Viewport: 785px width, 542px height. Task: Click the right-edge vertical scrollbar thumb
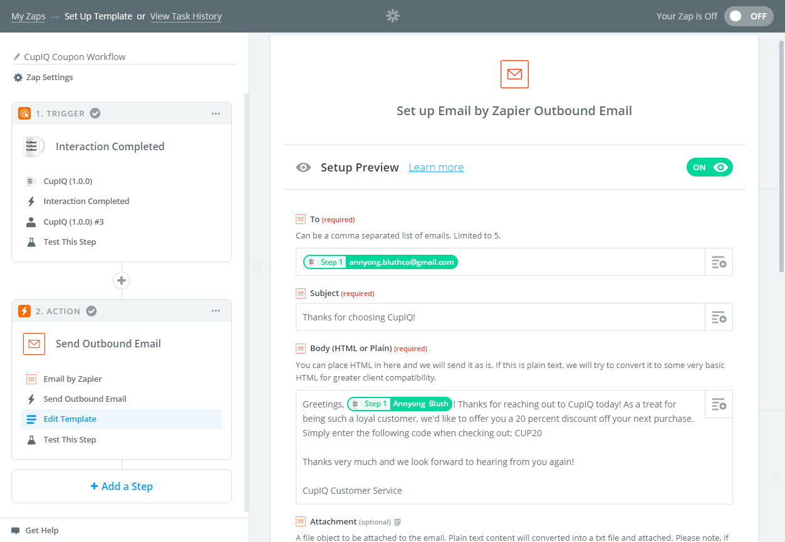(781, 156)
